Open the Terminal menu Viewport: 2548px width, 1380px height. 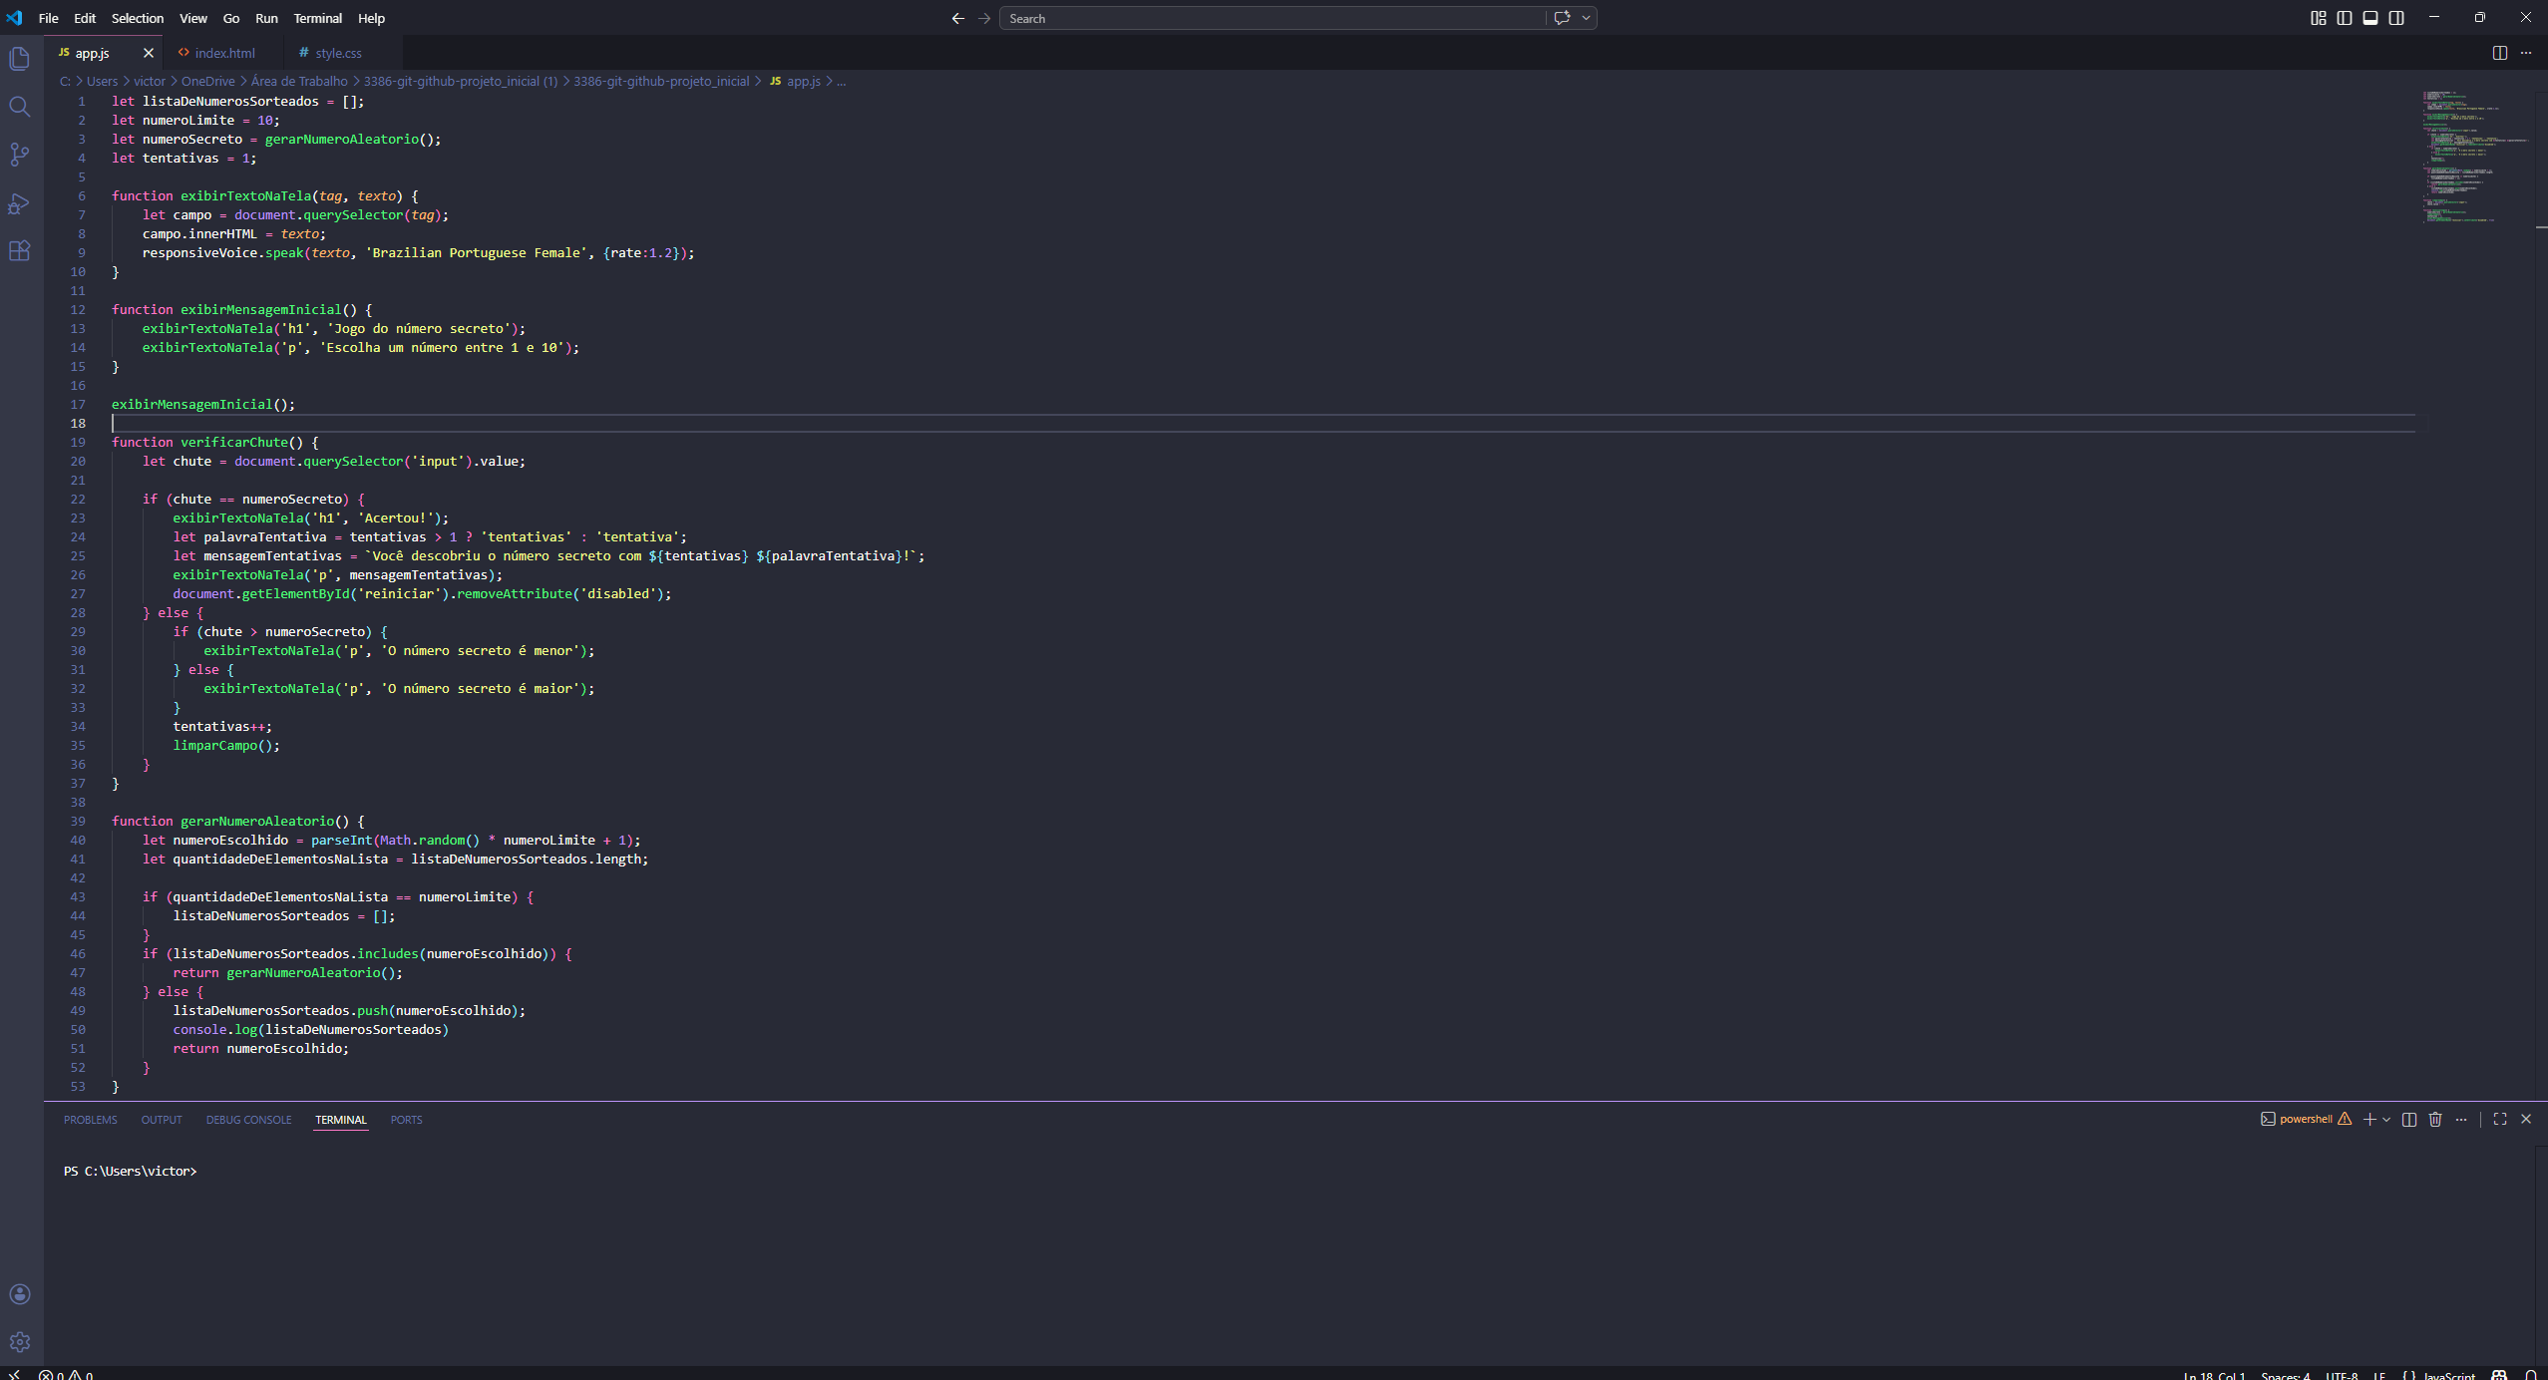point(317,18)
